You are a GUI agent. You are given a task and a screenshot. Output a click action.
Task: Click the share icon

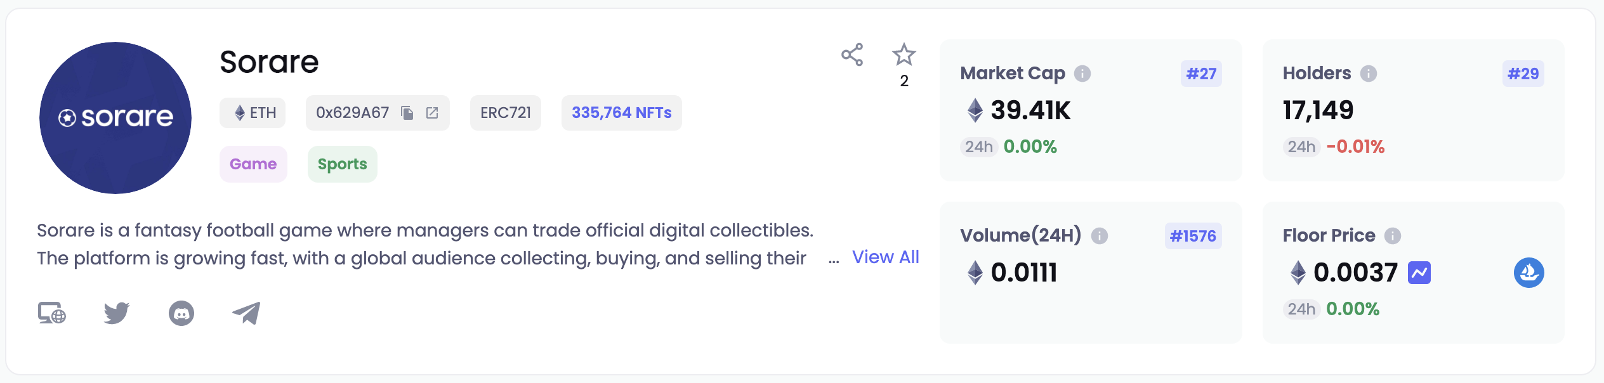[852, 55]
